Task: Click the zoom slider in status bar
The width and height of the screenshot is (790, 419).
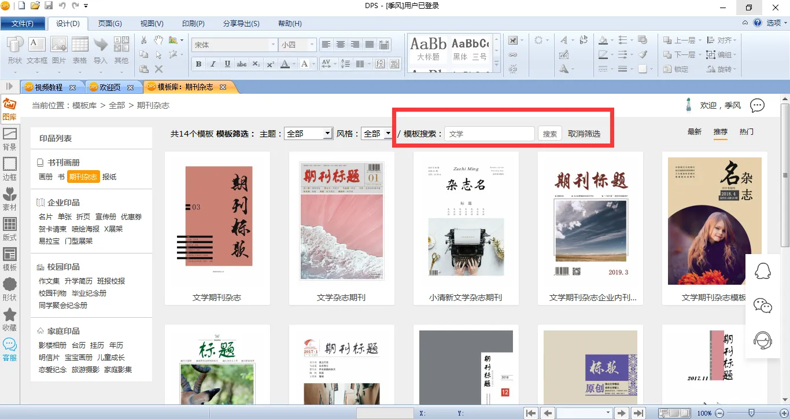Action: pos(751,413)
